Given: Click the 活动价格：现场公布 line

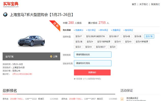Looking at the screenshot, I should pyautogui.click(x=11, y=71).
